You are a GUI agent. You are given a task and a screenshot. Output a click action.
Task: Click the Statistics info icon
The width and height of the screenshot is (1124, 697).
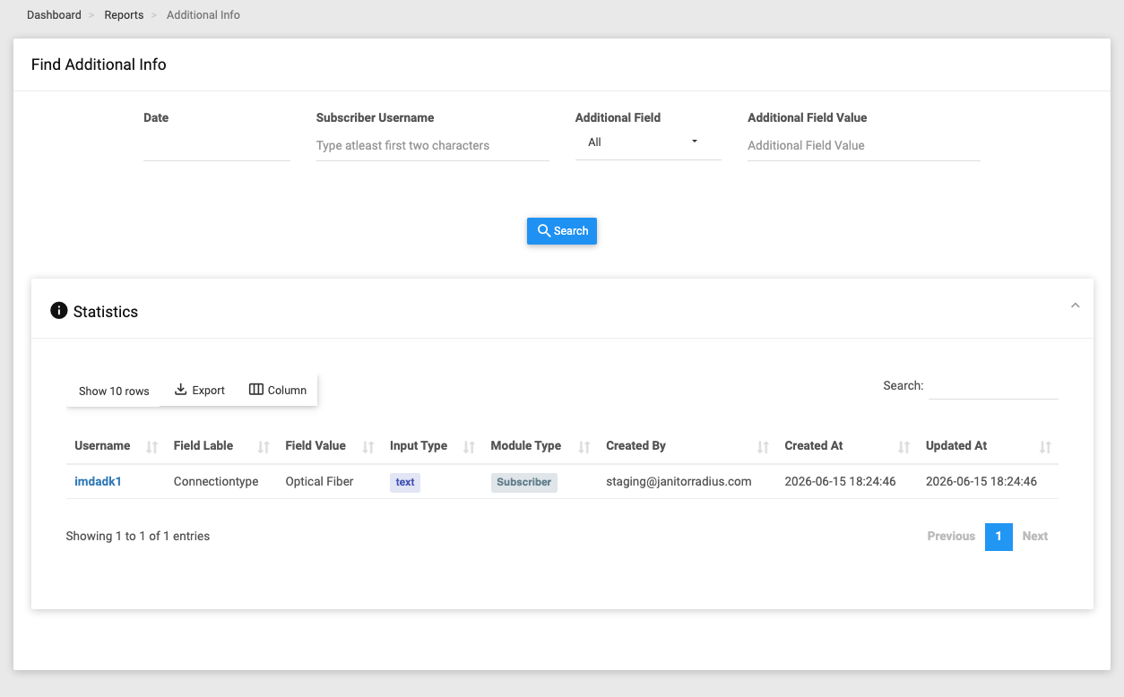click(x=59, y=311)
